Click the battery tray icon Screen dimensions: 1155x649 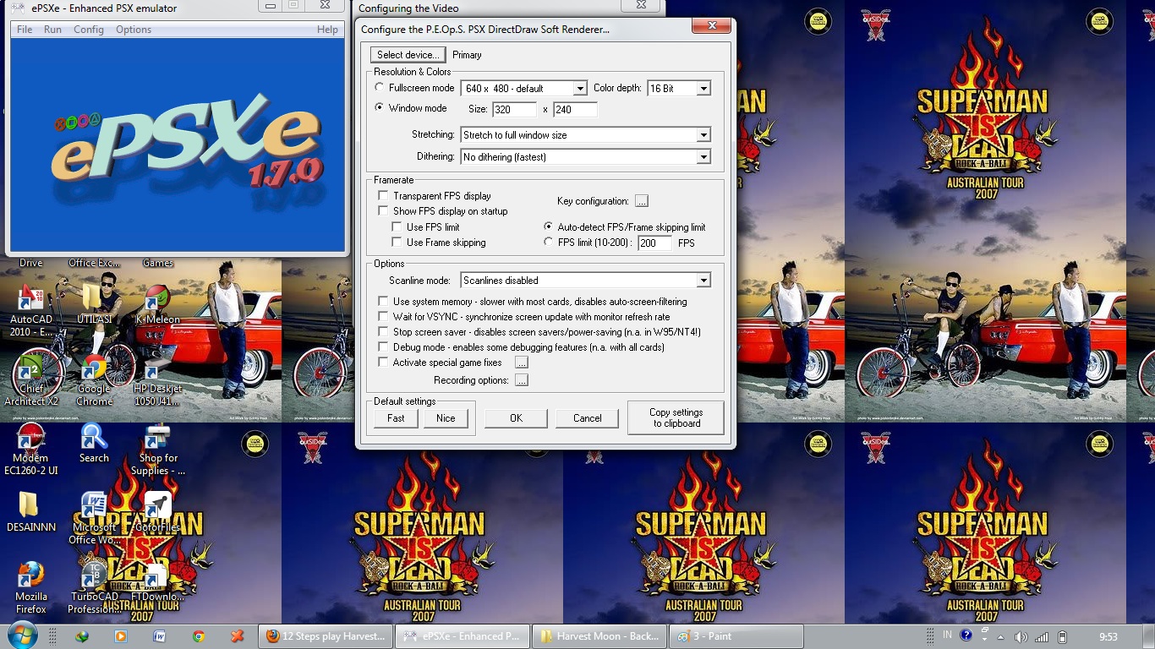pos(1063,636)
